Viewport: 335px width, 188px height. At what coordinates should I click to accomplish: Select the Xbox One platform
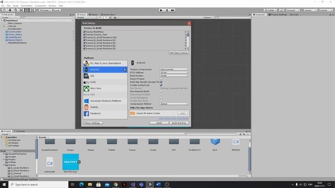point(105,88)
